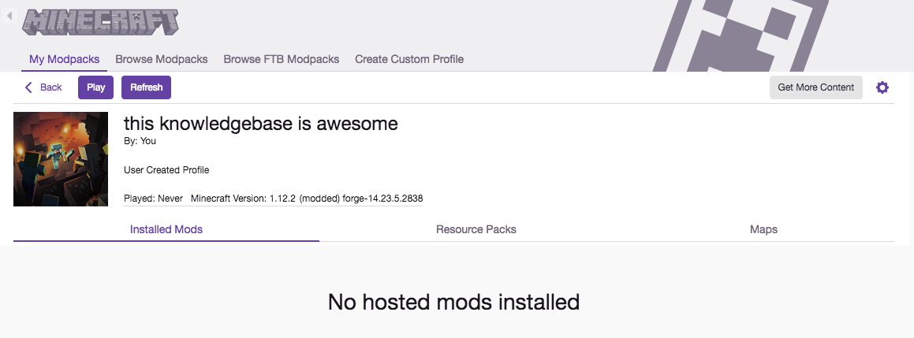Open the Browse FTB Modpacks tab
This screenshot has width=914, height=338.
pos(282,59)
